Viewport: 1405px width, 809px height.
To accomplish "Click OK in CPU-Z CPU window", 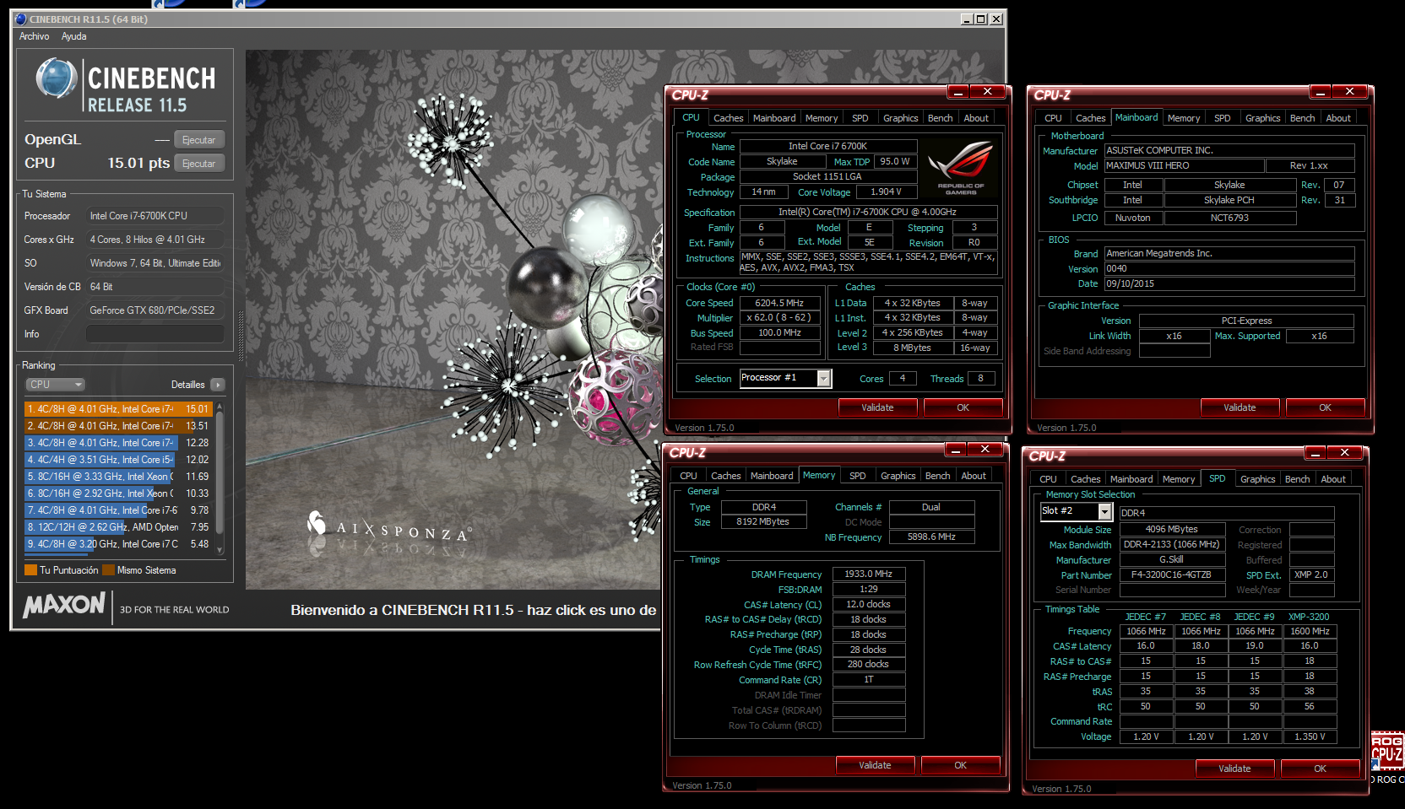I will 963,407.
